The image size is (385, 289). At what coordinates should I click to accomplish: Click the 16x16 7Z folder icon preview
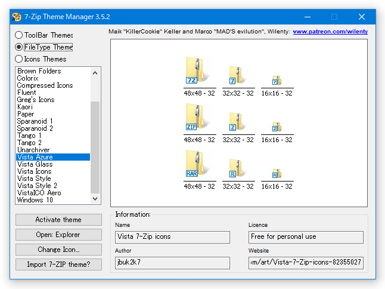click(x=277, y=81)
